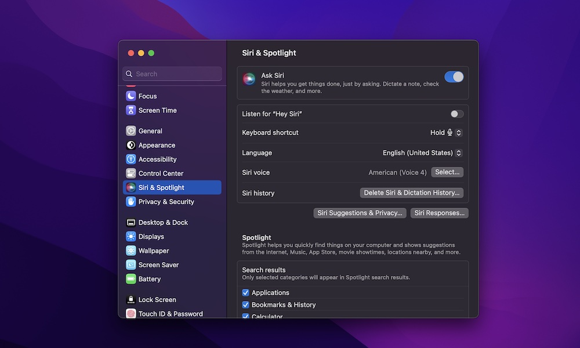This screenshot has width=580, height=348.
Task: Click the Lock Screen padlock icon
Action: pyautogui.click(x=130, y=299)
